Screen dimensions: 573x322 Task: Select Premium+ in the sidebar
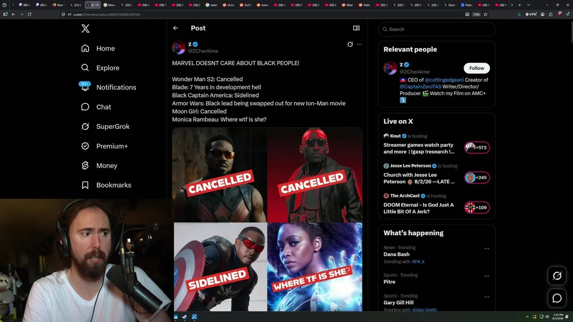[x=104, y=146]
